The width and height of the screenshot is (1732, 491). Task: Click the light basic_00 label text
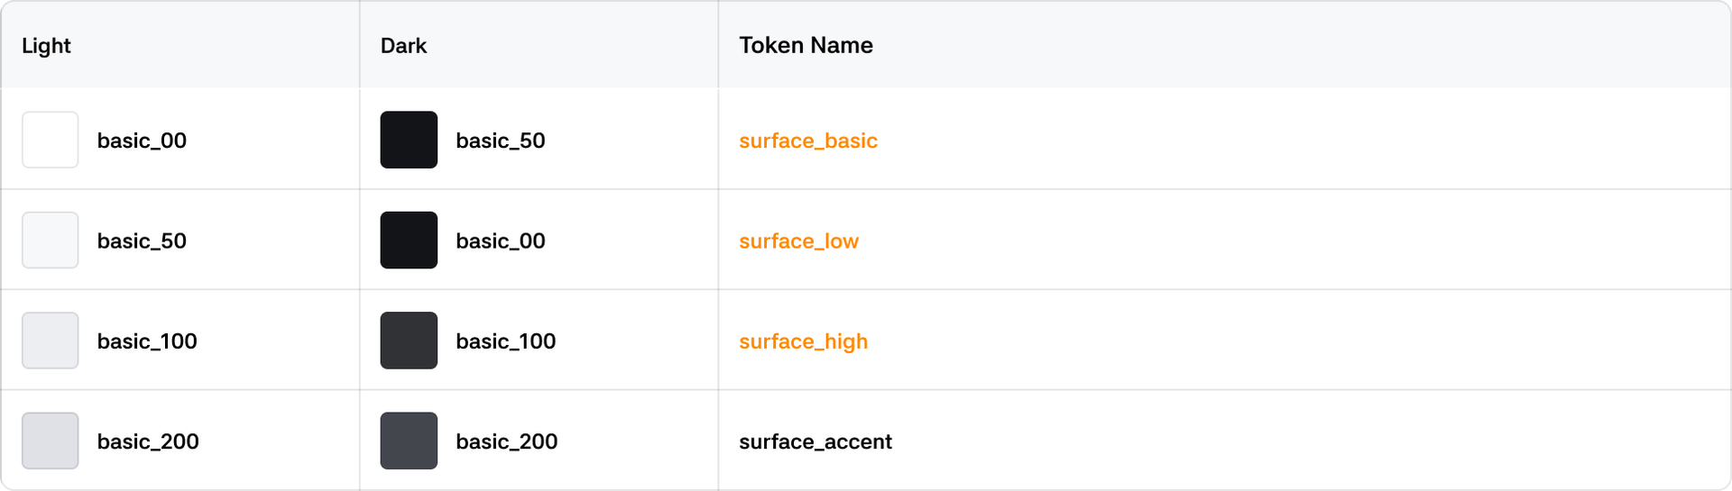point(142,141)
